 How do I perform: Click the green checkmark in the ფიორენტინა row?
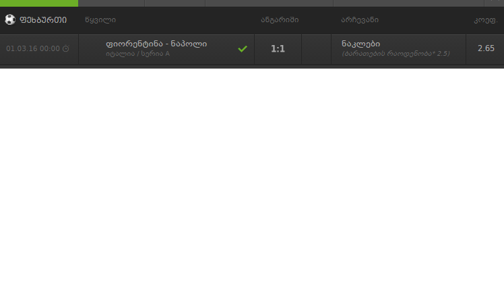[243, 49]
